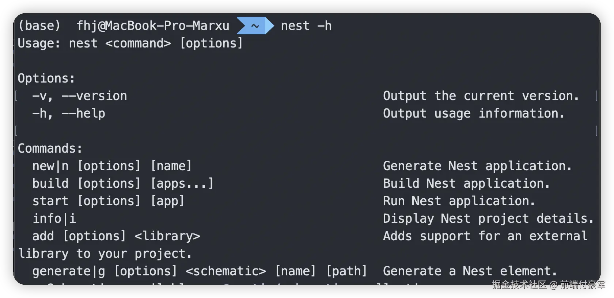This screenshot has width=614, height=298.
Task: Click the 'Options:' section heading
Action: pyautogui.click(x=46, y=79)
